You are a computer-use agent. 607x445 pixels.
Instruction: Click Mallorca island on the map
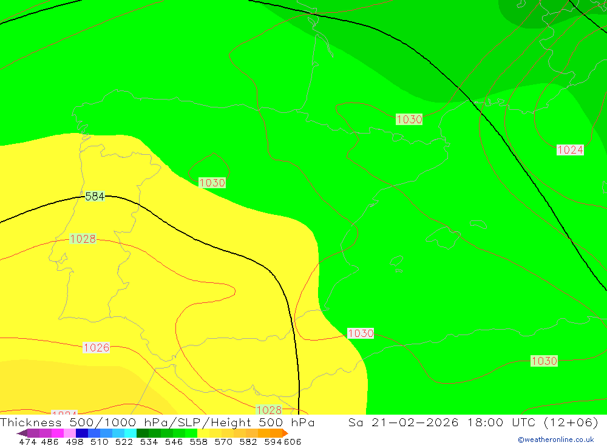[x=444, y=237]
